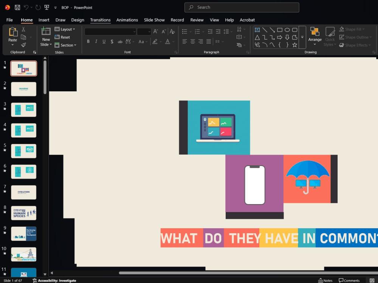378x283 pixels.
Task: Click the Font Color A swatch
Action: click(x=167, y=42)
